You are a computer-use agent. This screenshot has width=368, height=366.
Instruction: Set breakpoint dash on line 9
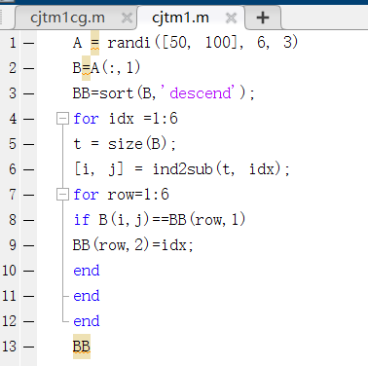tap(29, 245)
